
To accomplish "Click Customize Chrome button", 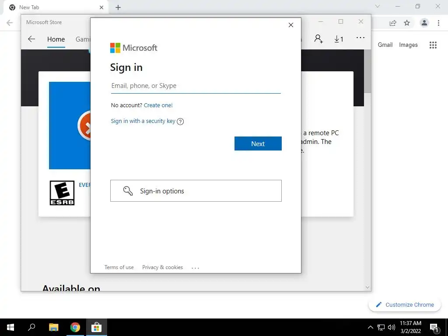I will click(x=405, y=304).
